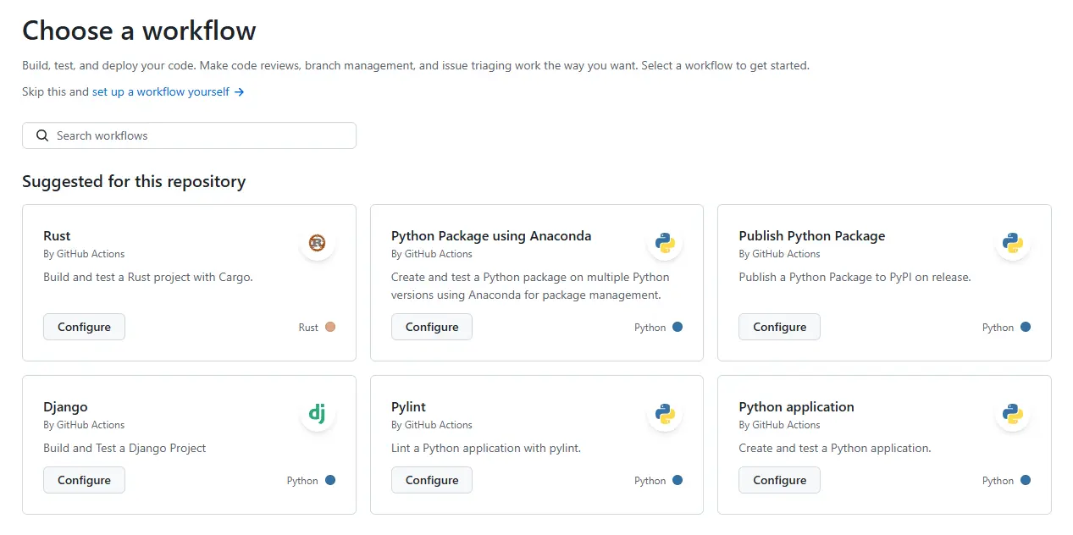
Task: Configure the Rust workflow
Action: click(x=84, y=327)
